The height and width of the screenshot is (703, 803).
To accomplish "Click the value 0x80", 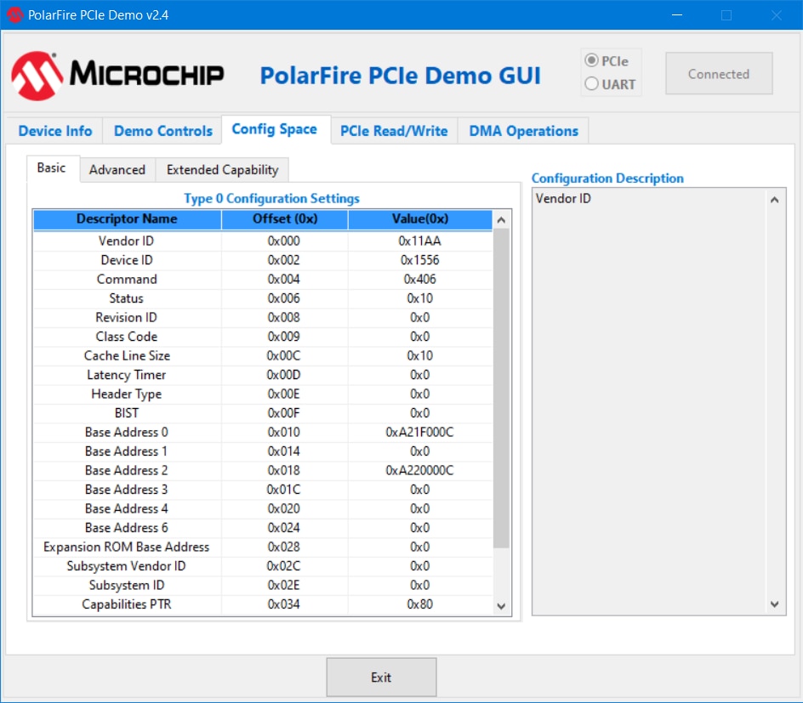I will pos(420,604).
